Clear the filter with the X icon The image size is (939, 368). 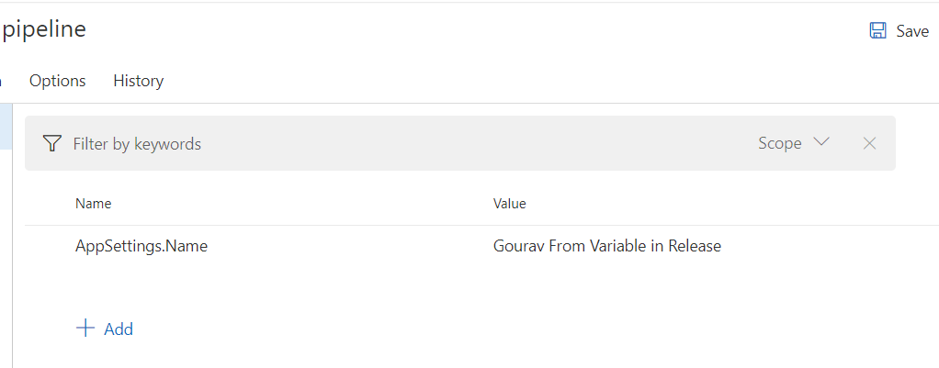[x=869, y=143]
